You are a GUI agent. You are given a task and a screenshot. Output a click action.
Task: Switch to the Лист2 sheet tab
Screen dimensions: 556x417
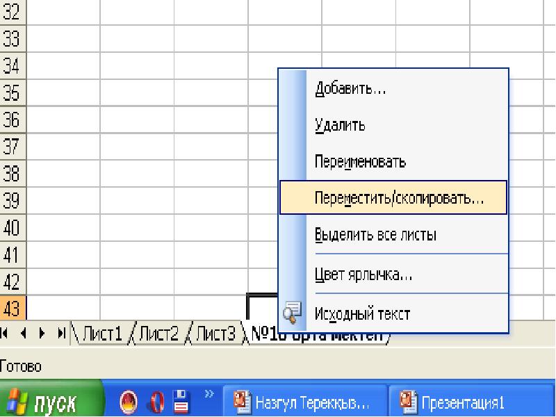[x=158, y=335]
